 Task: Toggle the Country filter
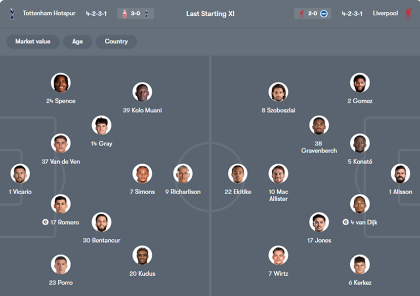[x=116, y=41]
